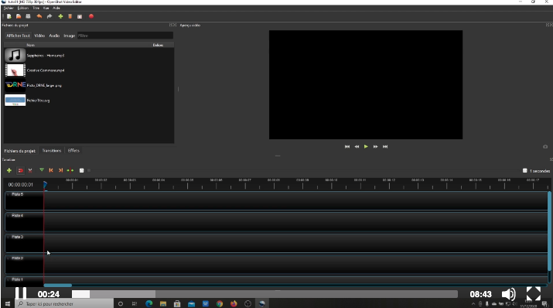Click the Jump to End playback button
This screenshot has width=553, height=308.
tap(385, 146)
